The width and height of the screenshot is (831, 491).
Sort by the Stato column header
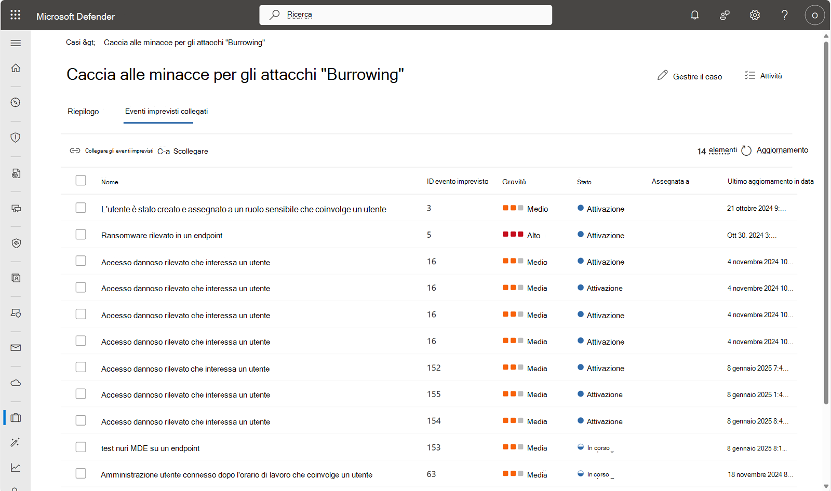coord(584,182)
